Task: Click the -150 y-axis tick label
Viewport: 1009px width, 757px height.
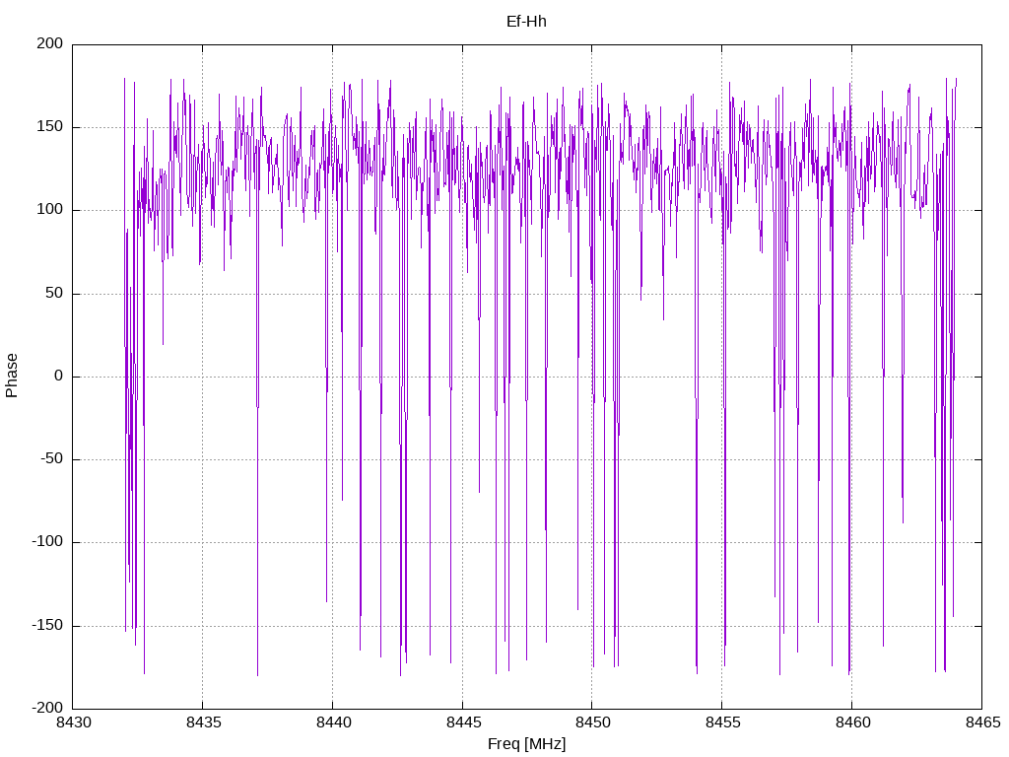Action: pyautogui.click(x=47, y=625)
